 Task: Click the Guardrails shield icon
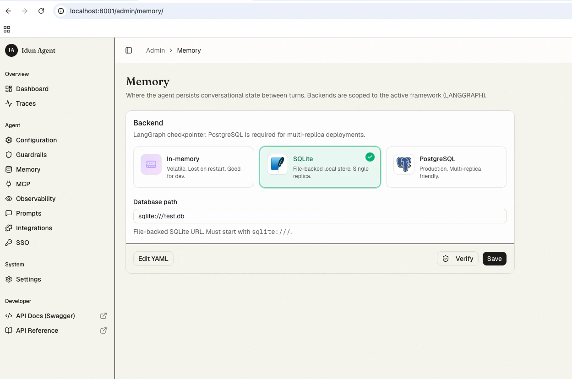pos(9,155)
